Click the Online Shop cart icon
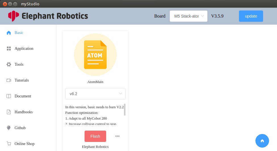This screenshot has width=277, height=151. click(x=9, y=144)
